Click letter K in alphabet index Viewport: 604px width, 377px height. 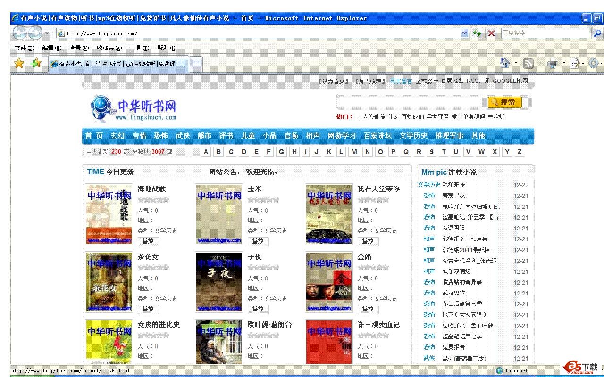pyautogui.click(x=329, y=152)
